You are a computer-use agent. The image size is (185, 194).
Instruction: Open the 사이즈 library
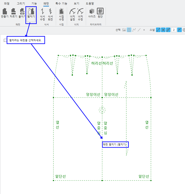click(92, 13)
